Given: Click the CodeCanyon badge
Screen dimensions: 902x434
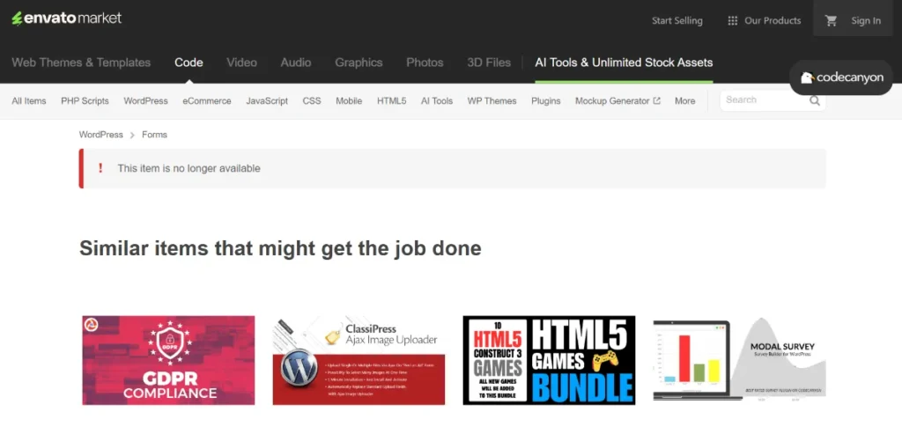Looking at the screenshot, I should point(841,77).
